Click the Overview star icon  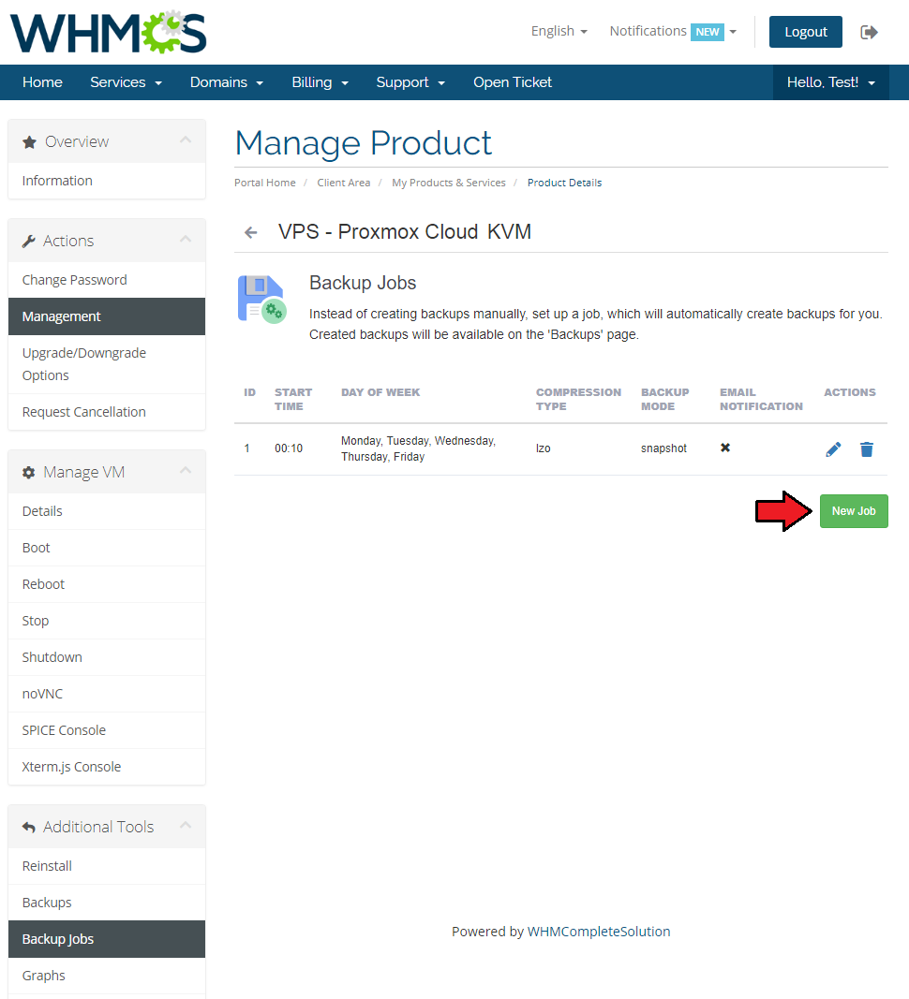point(29,142)
